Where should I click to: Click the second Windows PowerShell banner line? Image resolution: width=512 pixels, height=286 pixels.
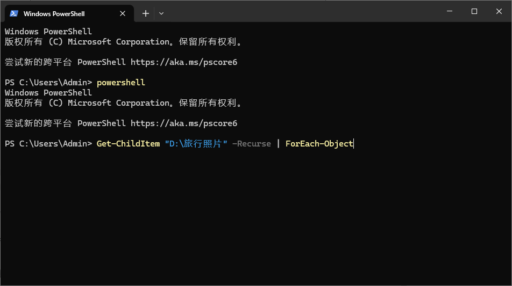click(48, 93)
